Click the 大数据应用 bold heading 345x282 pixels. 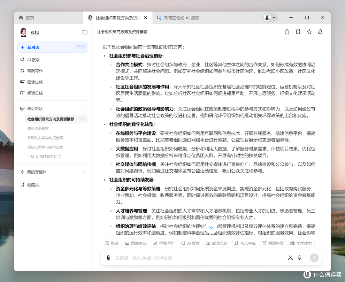pos(127,149)
